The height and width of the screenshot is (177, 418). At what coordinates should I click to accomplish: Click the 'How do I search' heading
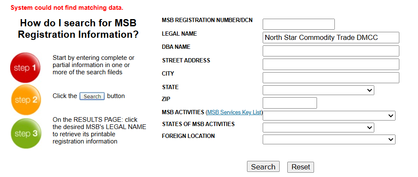pos(78,29)
